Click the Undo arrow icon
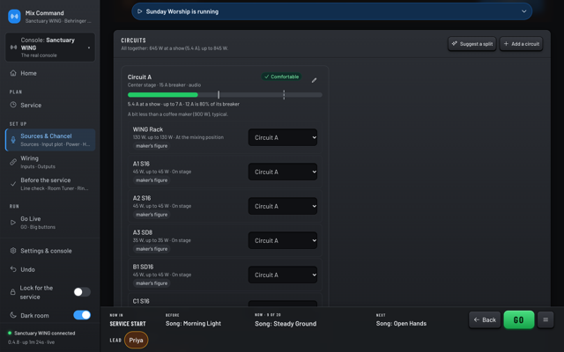Viewport: 564px width, 352px height. pyautogui.click(x=13, y=269)
